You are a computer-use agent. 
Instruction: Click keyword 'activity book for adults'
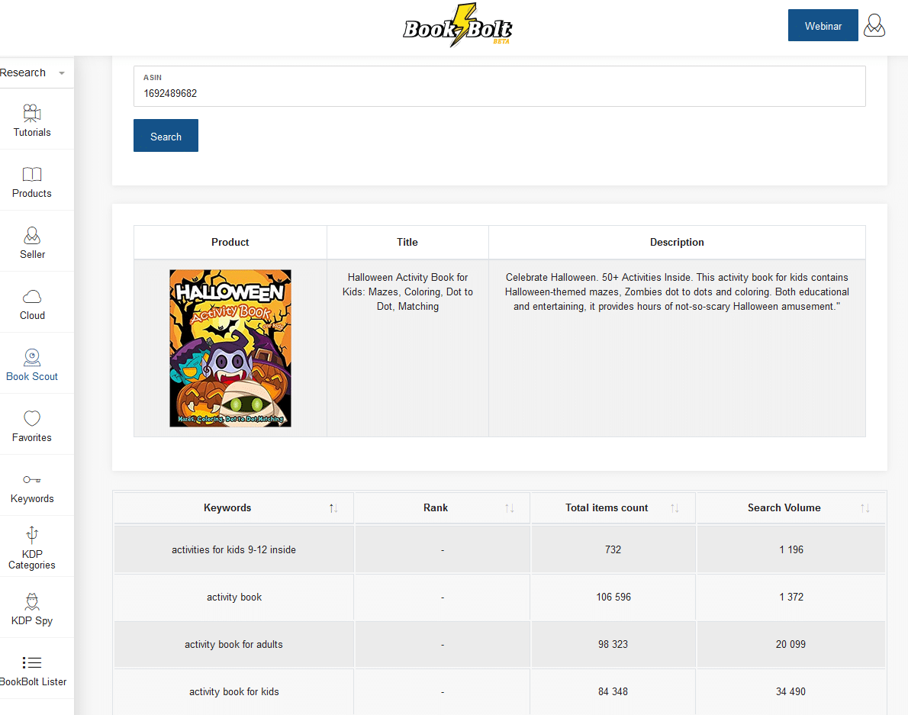tap(233, 644)
